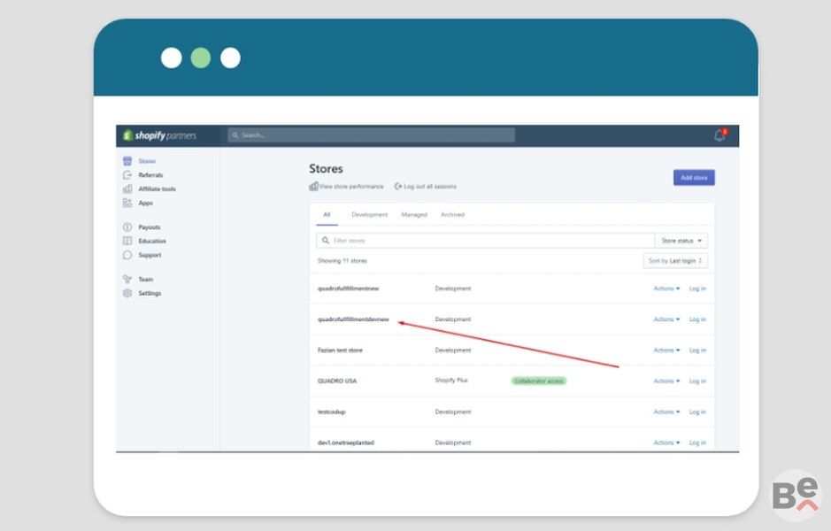Log in to quadrofullfillmentnew store
Viewport: 831px width, 531px height.
(697, 289)
